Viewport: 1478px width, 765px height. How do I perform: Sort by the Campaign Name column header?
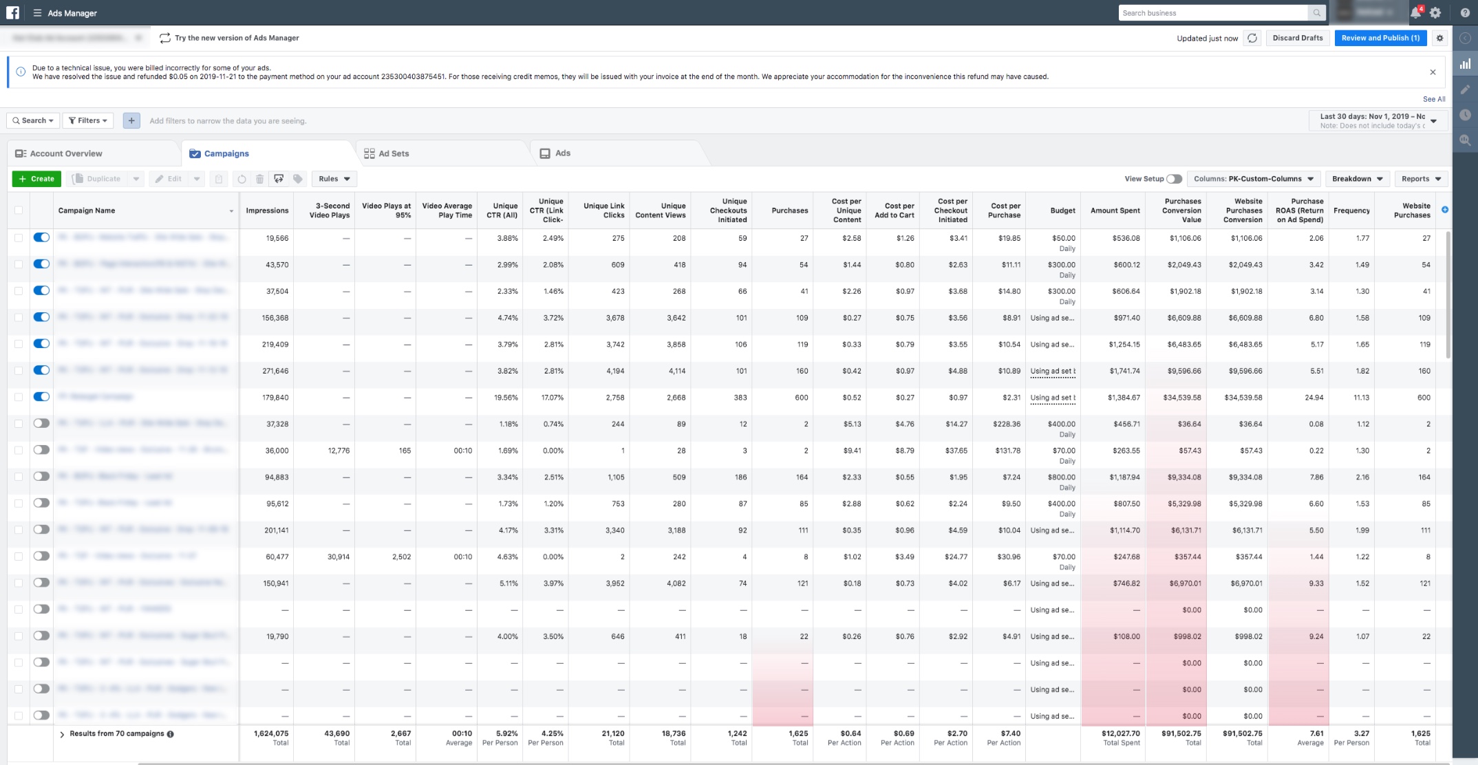(x=146, y=211)
